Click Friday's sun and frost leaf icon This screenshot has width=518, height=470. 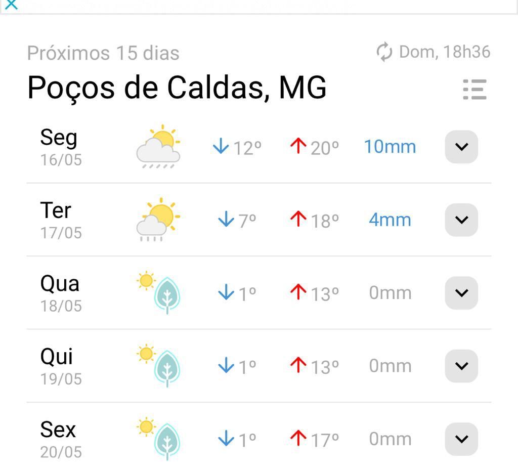tap(158, 439)
